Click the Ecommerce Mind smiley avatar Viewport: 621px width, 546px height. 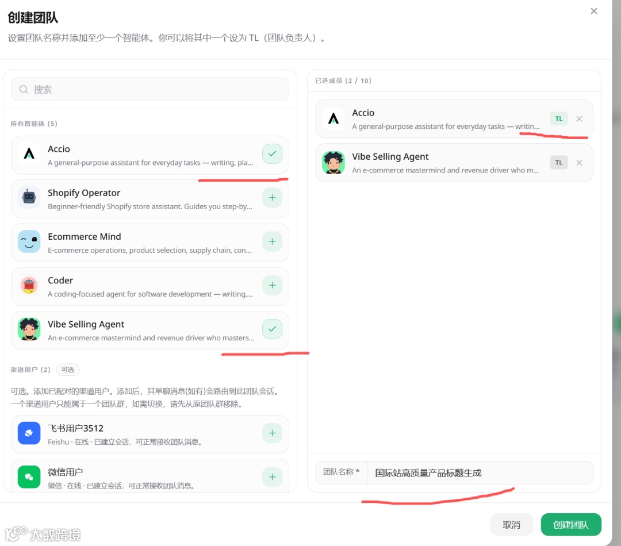tap(29, 241)
